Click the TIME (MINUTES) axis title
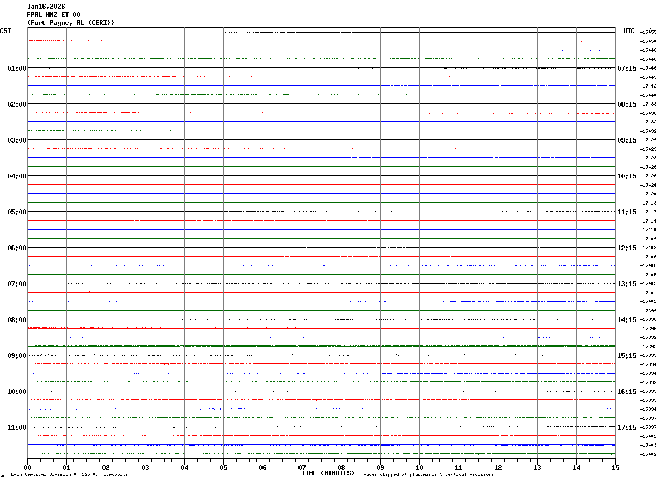 point(328,473)
